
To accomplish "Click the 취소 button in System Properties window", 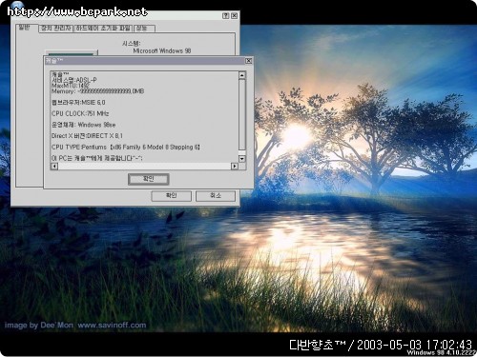I will coord(216,195).
